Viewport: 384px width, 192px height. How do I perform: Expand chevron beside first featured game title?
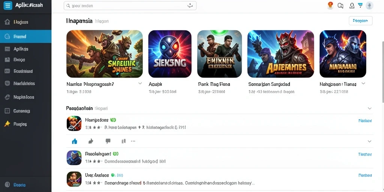click(140, 84)
